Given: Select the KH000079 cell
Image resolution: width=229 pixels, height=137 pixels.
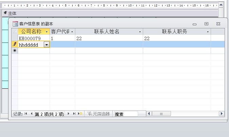Looking at the screenshot, I should point(34,38).
